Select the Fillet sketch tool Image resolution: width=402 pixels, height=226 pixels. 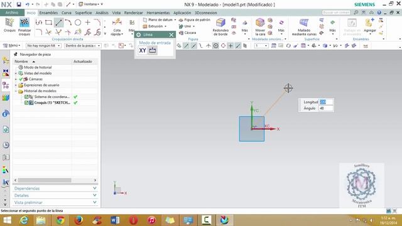[x=39, y=32]
